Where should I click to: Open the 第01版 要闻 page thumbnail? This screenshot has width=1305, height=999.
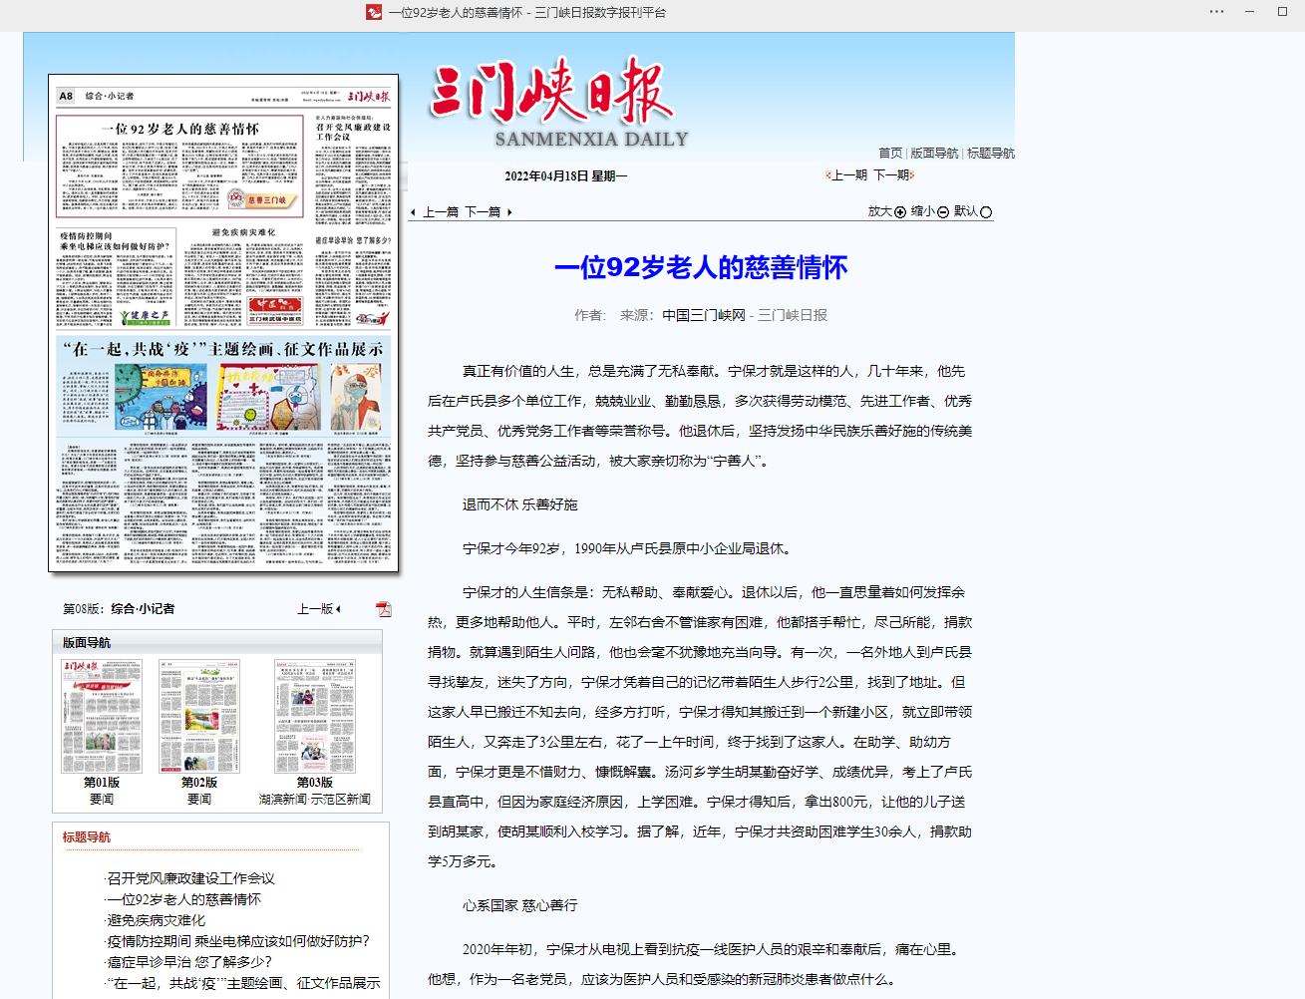(x=102, y=716)
